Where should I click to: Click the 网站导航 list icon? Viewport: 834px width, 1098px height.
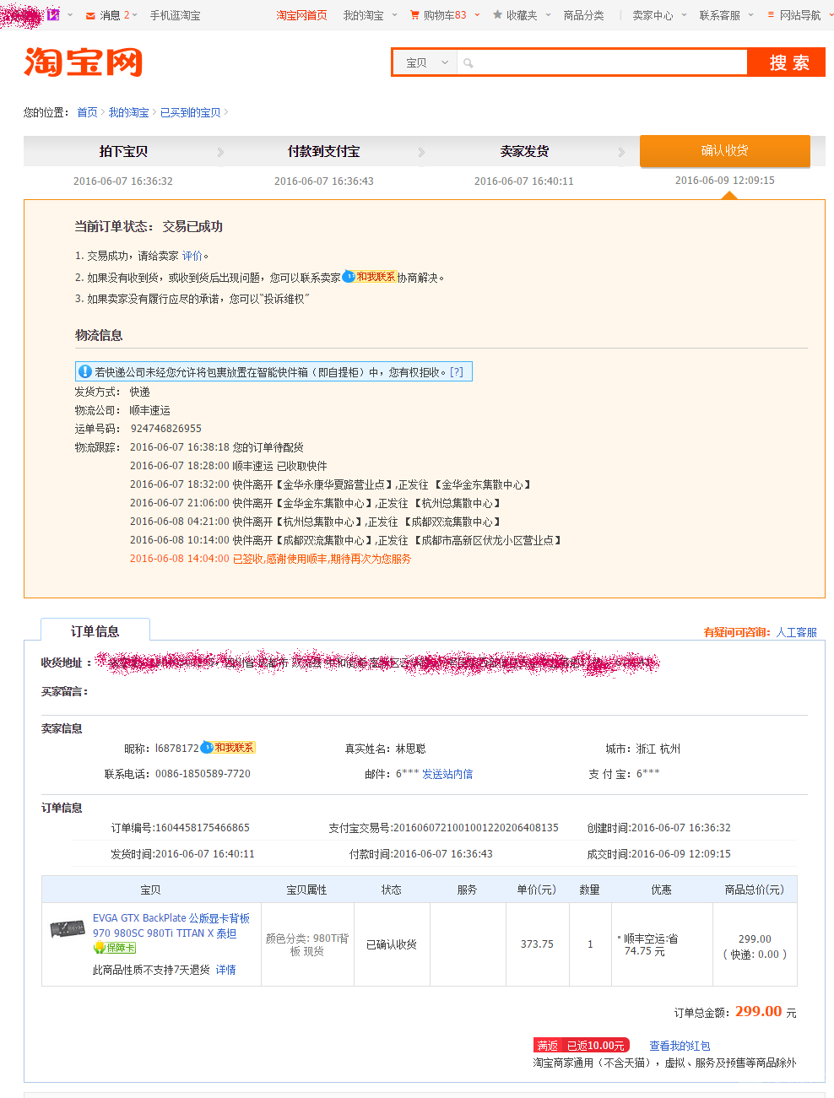tap(771, 14)
